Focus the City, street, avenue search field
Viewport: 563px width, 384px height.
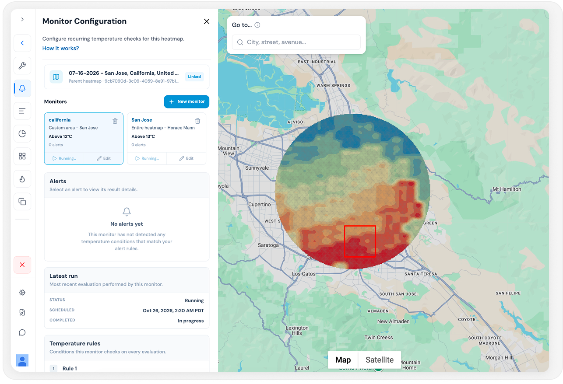(296, 42)
